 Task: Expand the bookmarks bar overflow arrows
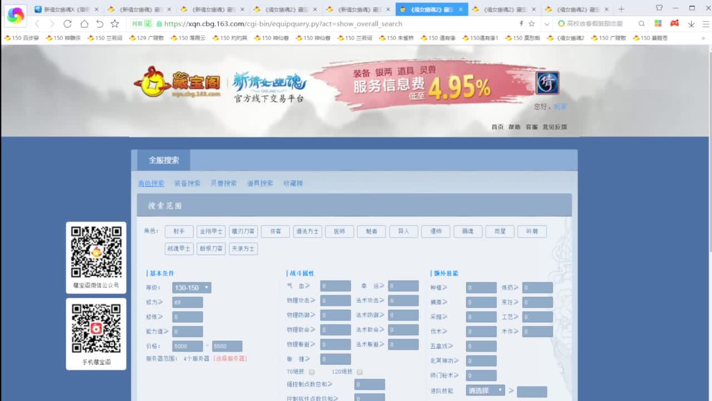click(703, 38)
